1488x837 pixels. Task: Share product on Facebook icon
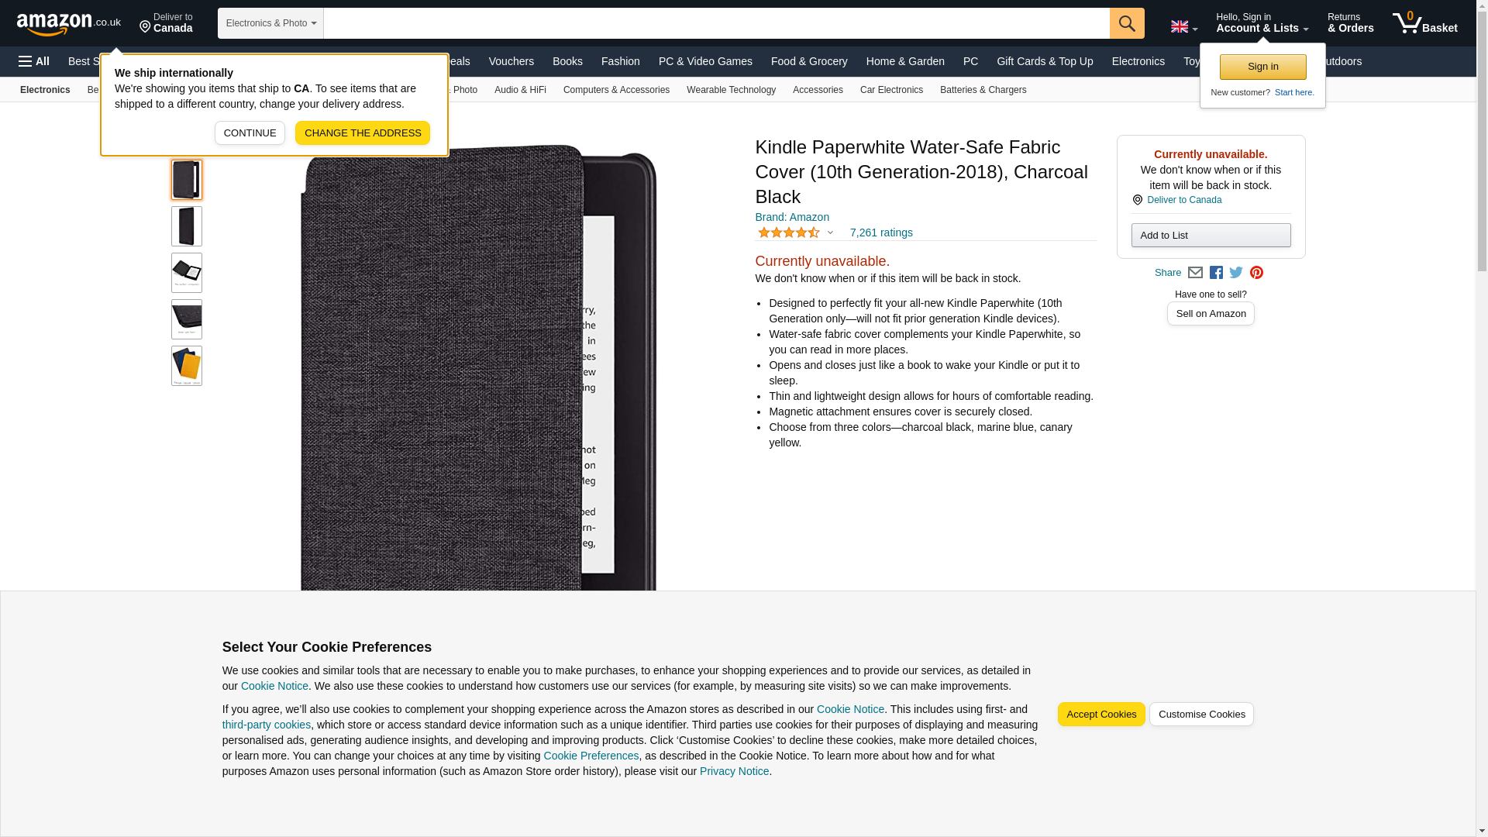click(1216, 273)
